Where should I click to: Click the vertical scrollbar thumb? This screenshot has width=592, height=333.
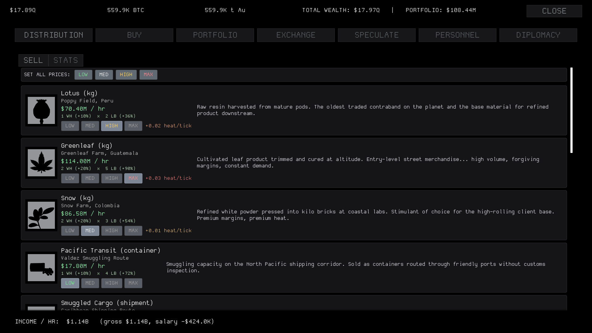coord(571,110)
